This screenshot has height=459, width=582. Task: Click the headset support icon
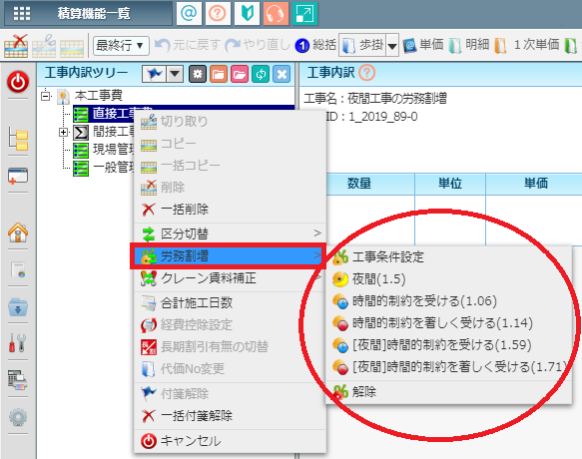[x=276, y=13]
